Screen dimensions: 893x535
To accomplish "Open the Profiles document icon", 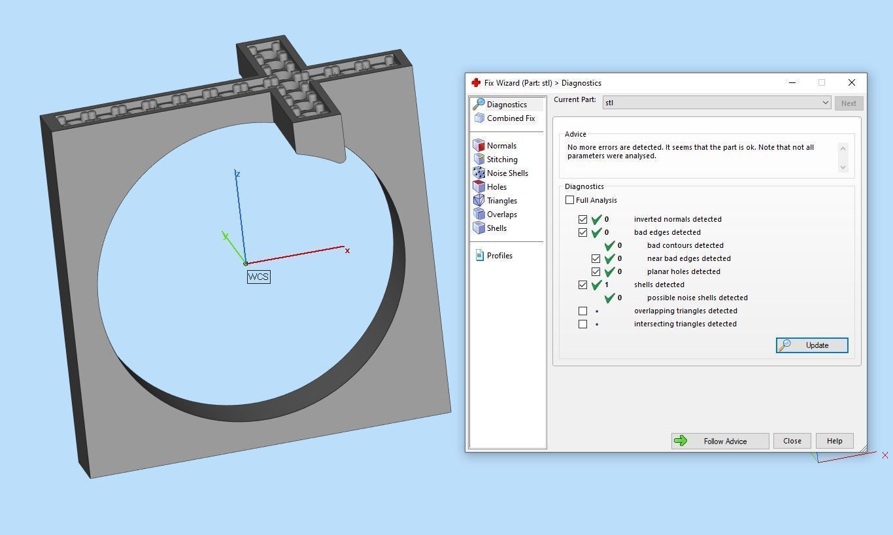I will [x=479, y=256].
